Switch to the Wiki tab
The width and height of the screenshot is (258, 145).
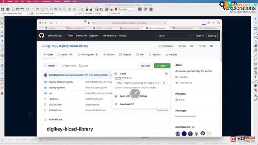140,55
